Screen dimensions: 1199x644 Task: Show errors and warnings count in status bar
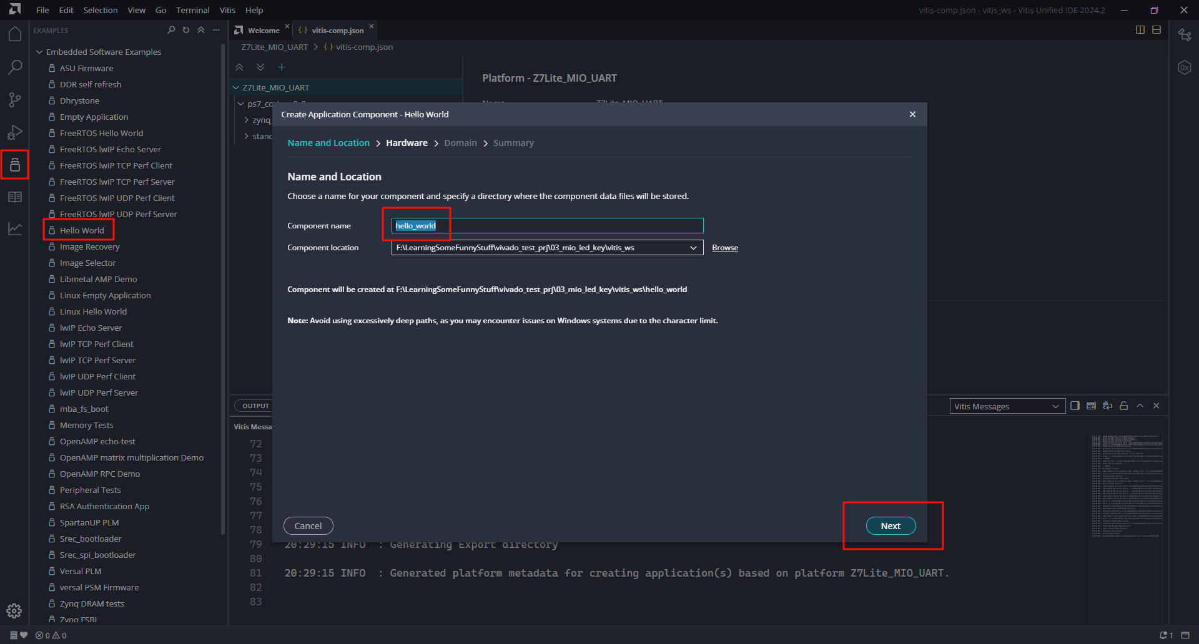51,635
